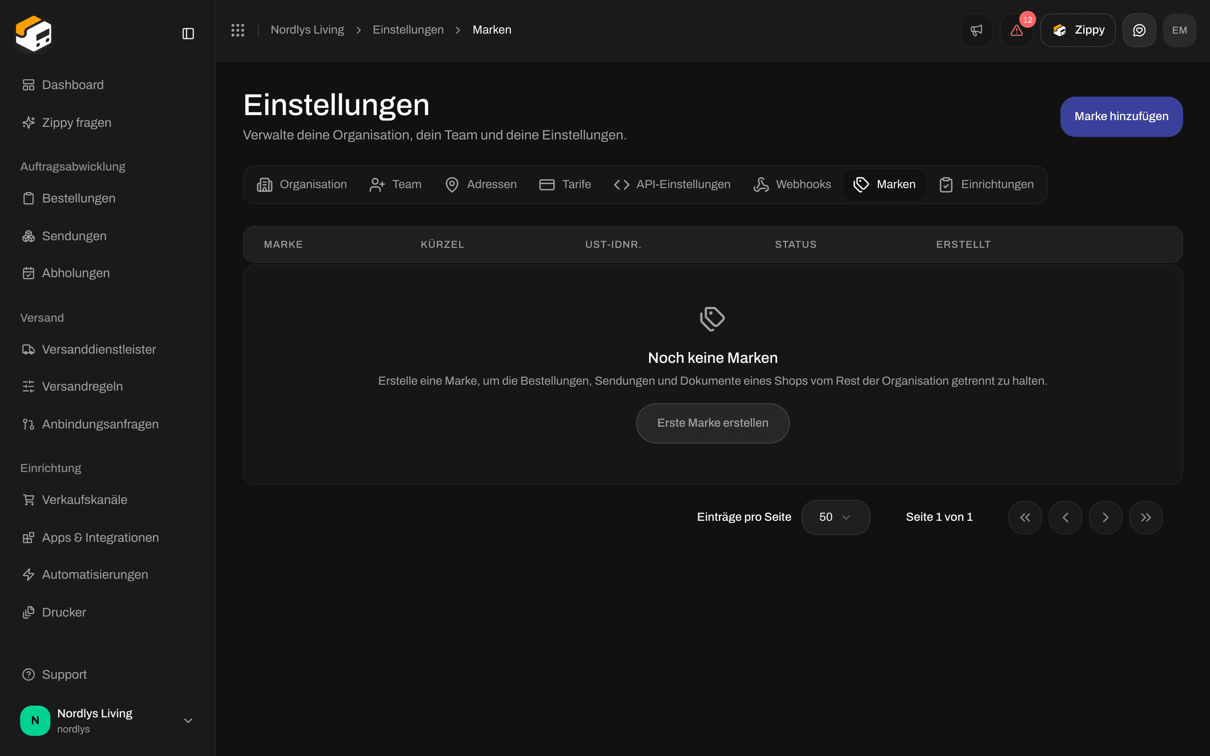This screenshot has width=1210, height=756.
Task: Go to Einstellungen breadcrumb
Action: (408, 30)
